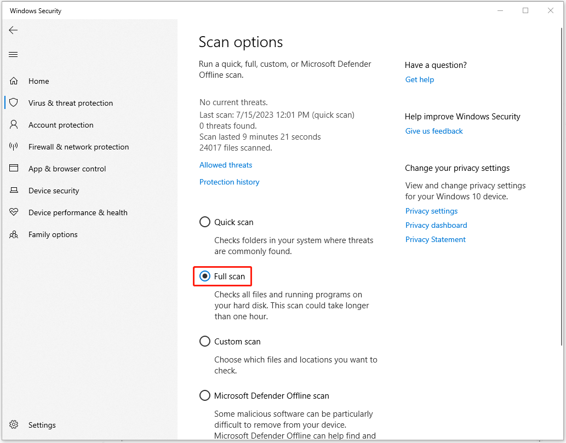Open the Protection history link
566x443 pixels.
point(229,182)
